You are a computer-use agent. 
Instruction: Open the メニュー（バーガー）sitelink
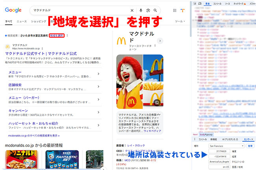click(24, 98)
